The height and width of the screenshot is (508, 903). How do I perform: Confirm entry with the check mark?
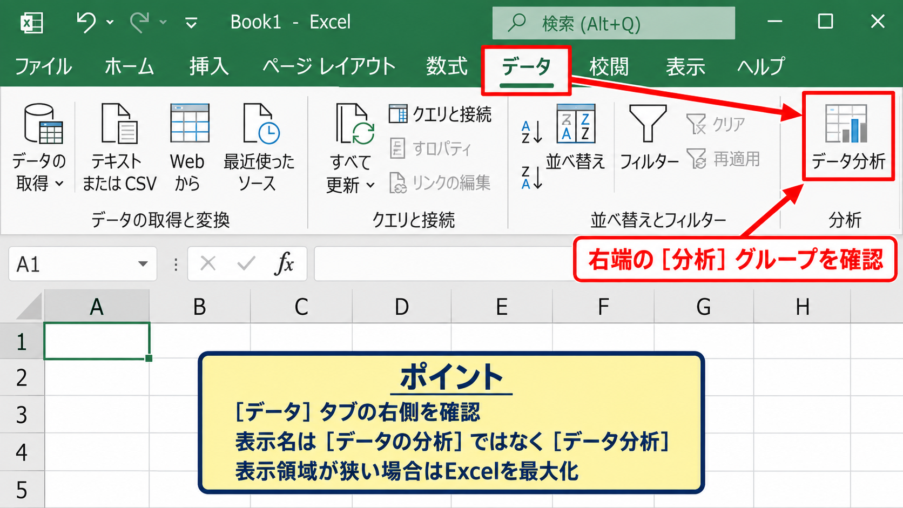pyautogui.click(x=246, y=264)
